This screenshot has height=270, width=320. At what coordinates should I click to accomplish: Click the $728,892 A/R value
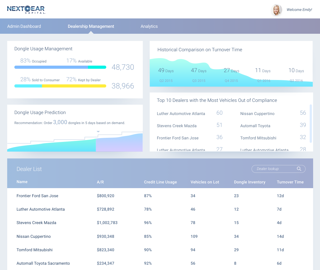click(106, 209)
